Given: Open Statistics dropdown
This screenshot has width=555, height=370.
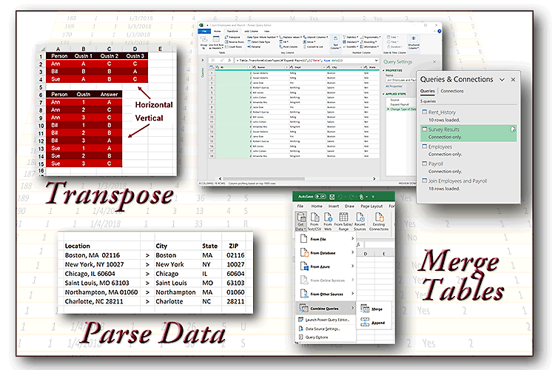Looking at the screenshot, I should click(x=350, y=37).
